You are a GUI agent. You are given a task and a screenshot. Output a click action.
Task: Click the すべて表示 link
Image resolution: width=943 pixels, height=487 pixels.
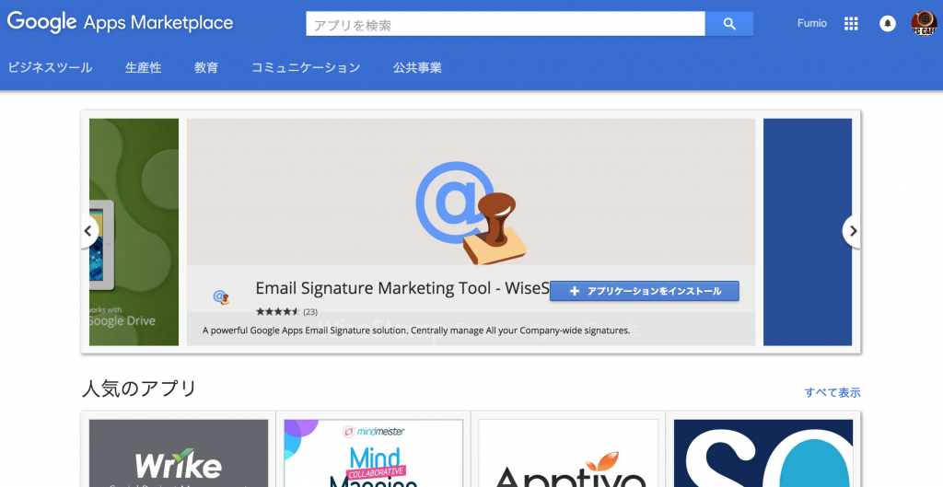tap(832, 392)
